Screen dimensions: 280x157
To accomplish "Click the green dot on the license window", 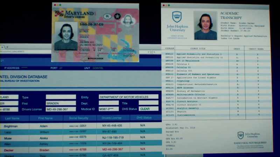I will 60,5.
